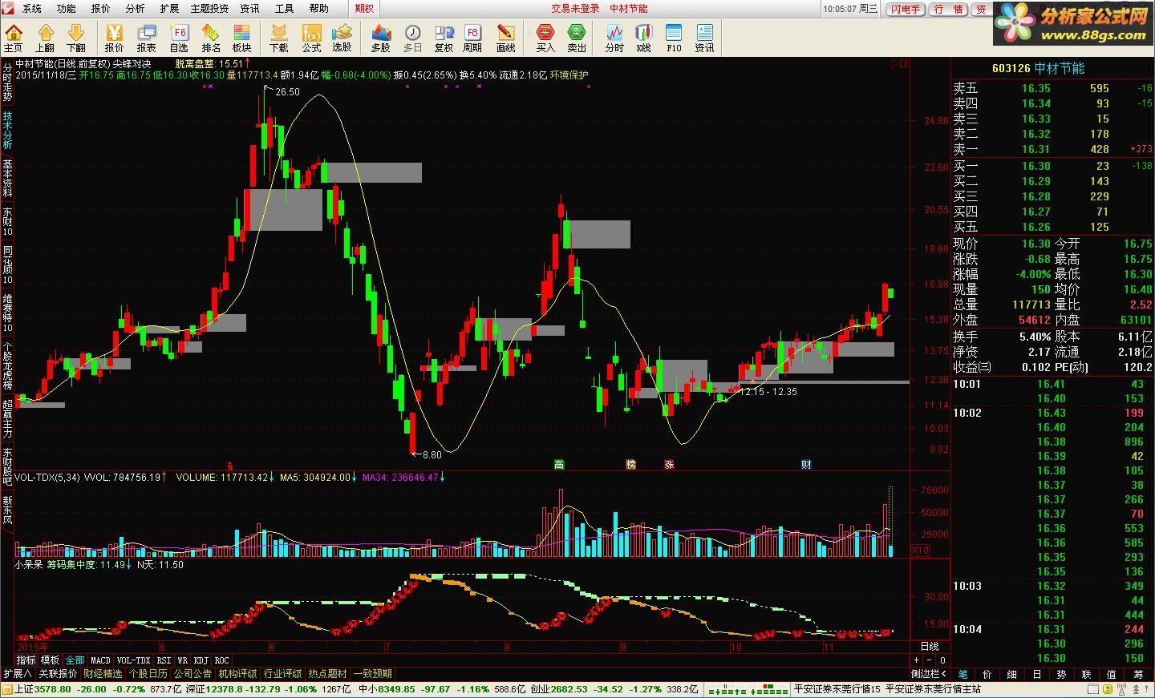Open the F10 company info icon
Image resolution: width=1155 pixels, height=698 pixels.
[x=674, y=38]
